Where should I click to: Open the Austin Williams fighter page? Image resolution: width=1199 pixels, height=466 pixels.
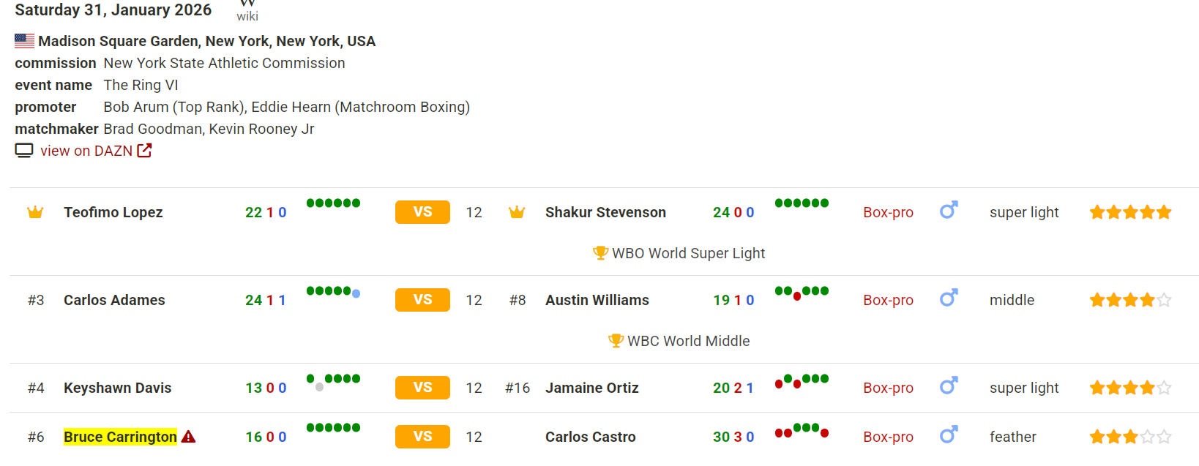click(x=597, y=300)
